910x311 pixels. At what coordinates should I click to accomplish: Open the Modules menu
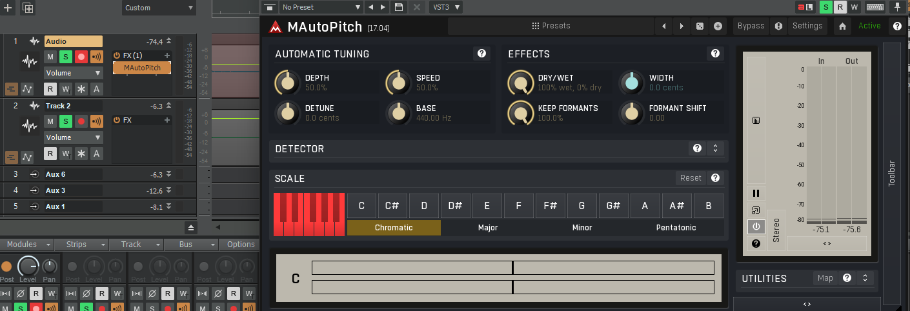point(27,245)
